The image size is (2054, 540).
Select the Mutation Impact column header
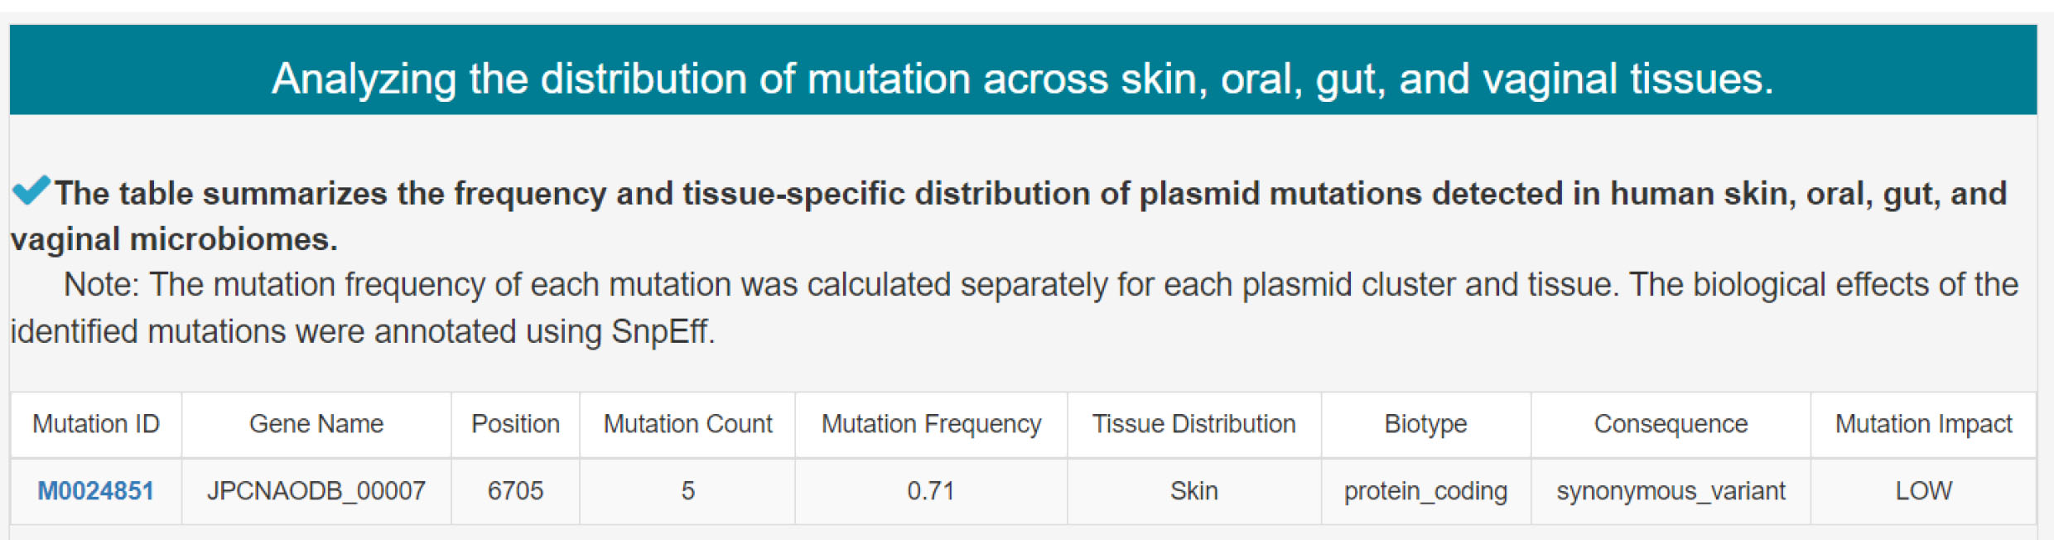tap(1923, 424)
